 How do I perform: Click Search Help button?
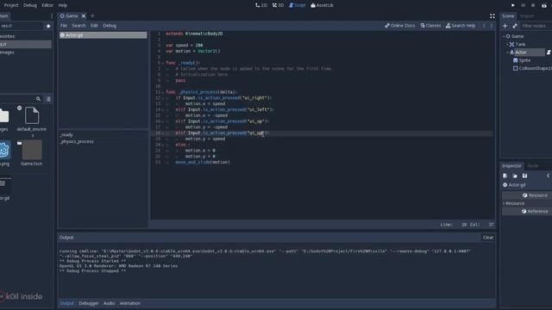tap(461, 26)
